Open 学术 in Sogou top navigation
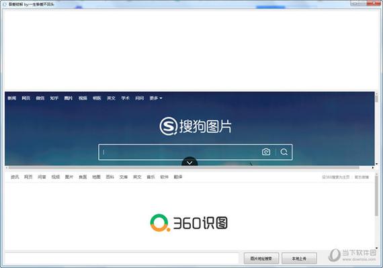The height and width of the screenshot is (268, 383). 125,98
